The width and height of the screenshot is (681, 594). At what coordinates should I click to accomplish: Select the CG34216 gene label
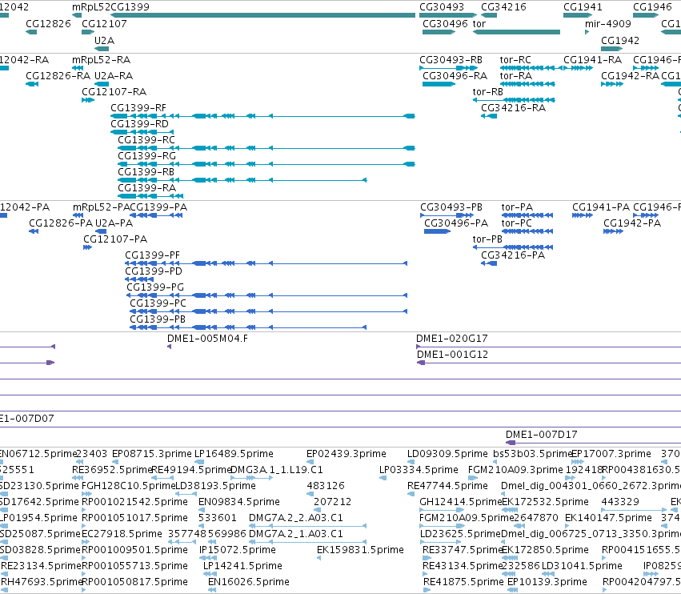tap(503, 7)
